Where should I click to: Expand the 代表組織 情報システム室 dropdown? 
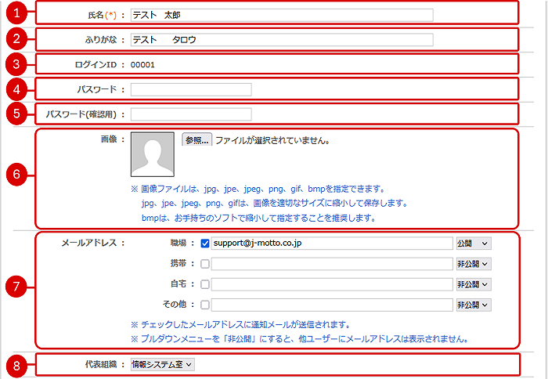coord(163,364)
